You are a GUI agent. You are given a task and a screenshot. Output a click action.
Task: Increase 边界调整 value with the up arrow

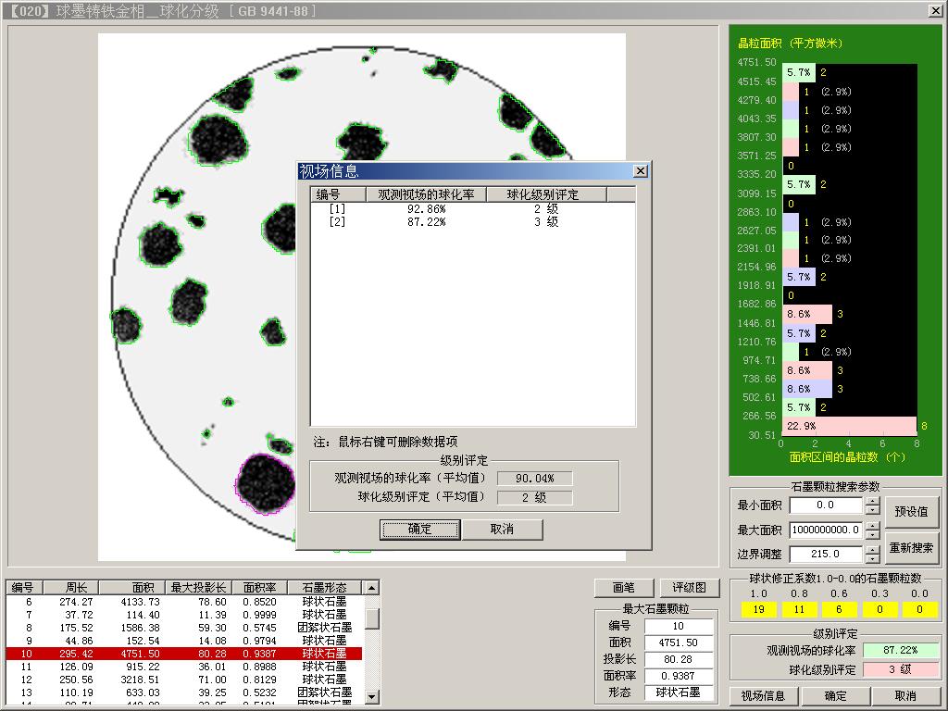click(872, 549)
